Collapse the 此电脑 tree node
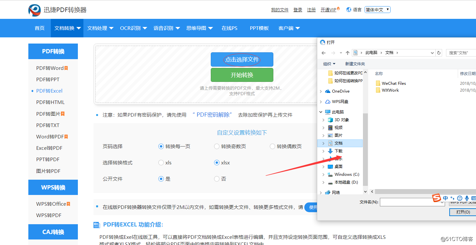The height and width of the screenshot is (245, 476). [x=321, y=112]
